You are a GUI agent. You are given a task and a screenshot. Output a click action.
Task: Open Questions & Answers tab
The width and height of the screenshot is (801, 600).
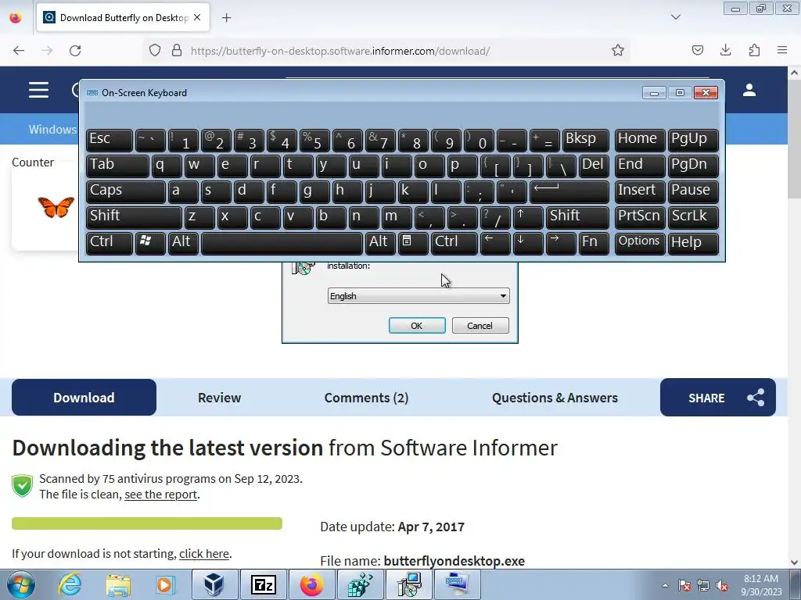[555, 398]
